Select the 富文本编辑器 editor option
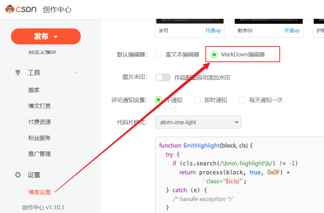The image size is (324, 213). point(158,55)
